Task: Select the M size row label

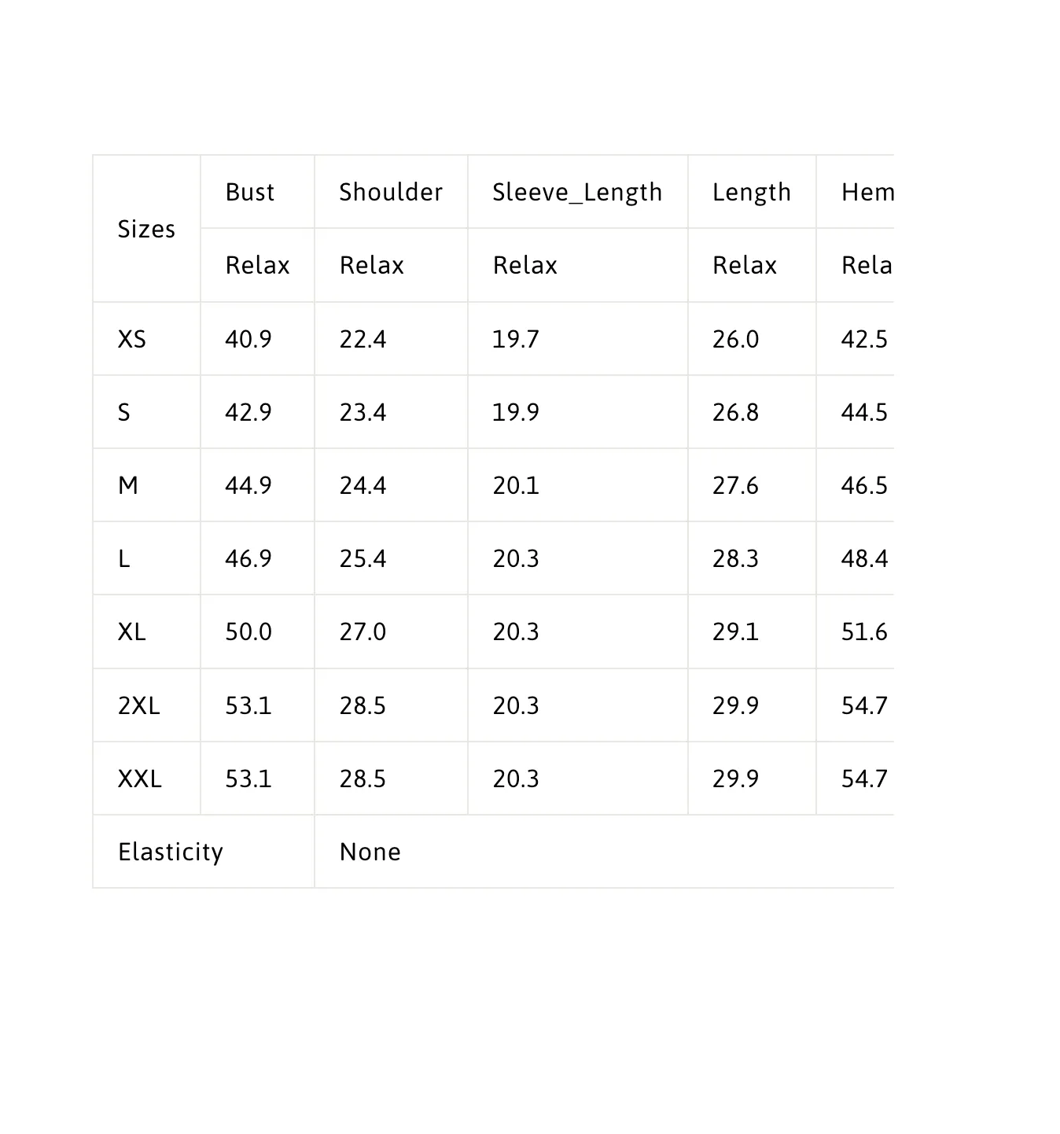Action: [128, 485]
